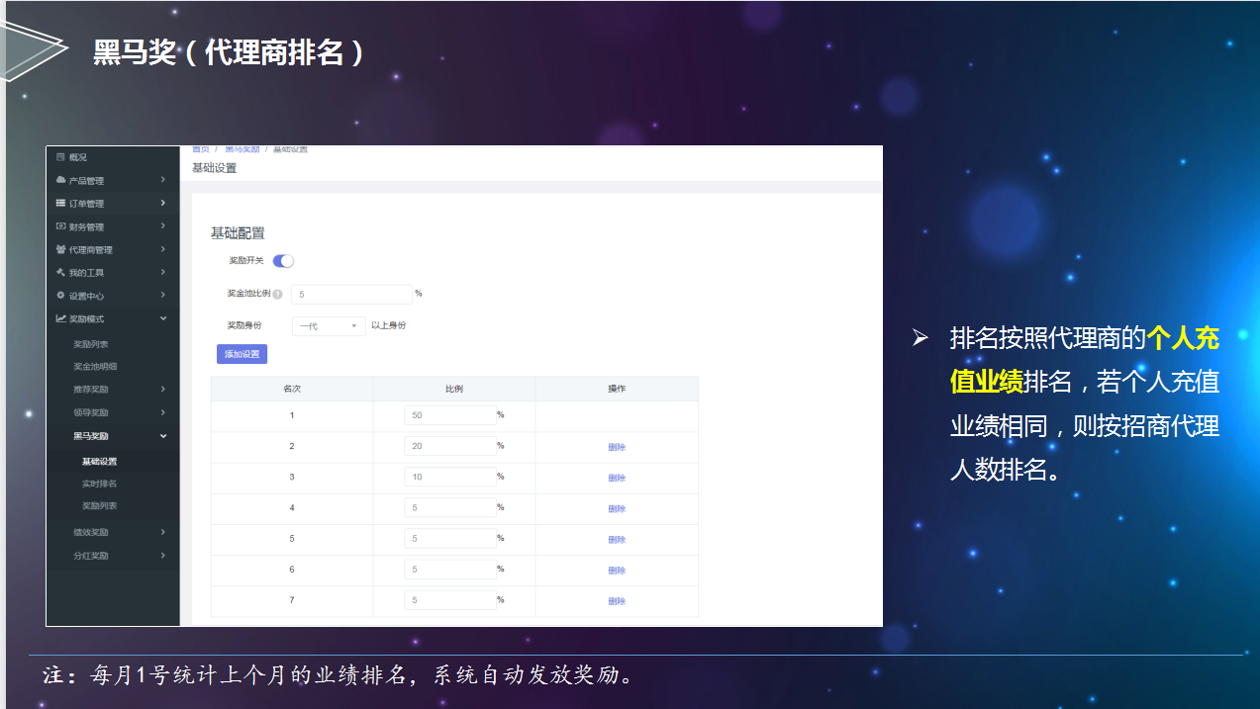Screen dimensions: 1260x709
Task: Expand the 推荐奖励 submenu chevron
Action: [x=163, y=389]
